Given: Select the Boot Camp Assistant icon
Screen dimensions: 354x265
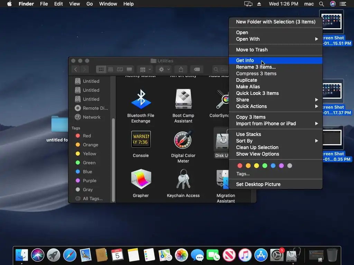Looking at the screenshot, I should (x=183, y=99).
